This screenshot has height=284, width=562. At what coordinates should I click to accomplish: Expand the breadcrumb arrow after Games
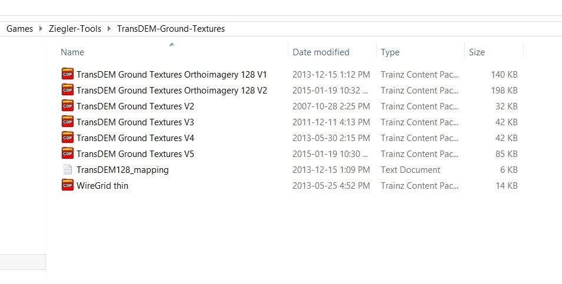pyautogui.click(x=41, y=28)
